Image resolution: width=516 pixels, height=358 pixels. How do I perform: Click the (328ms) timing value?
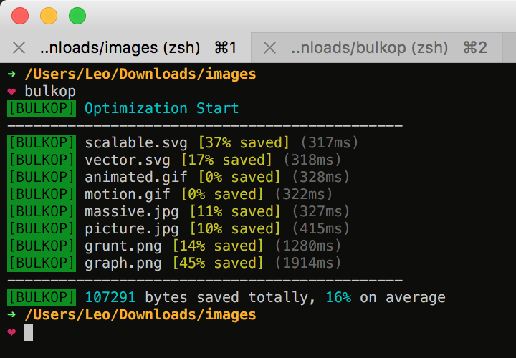coord(320,177)
